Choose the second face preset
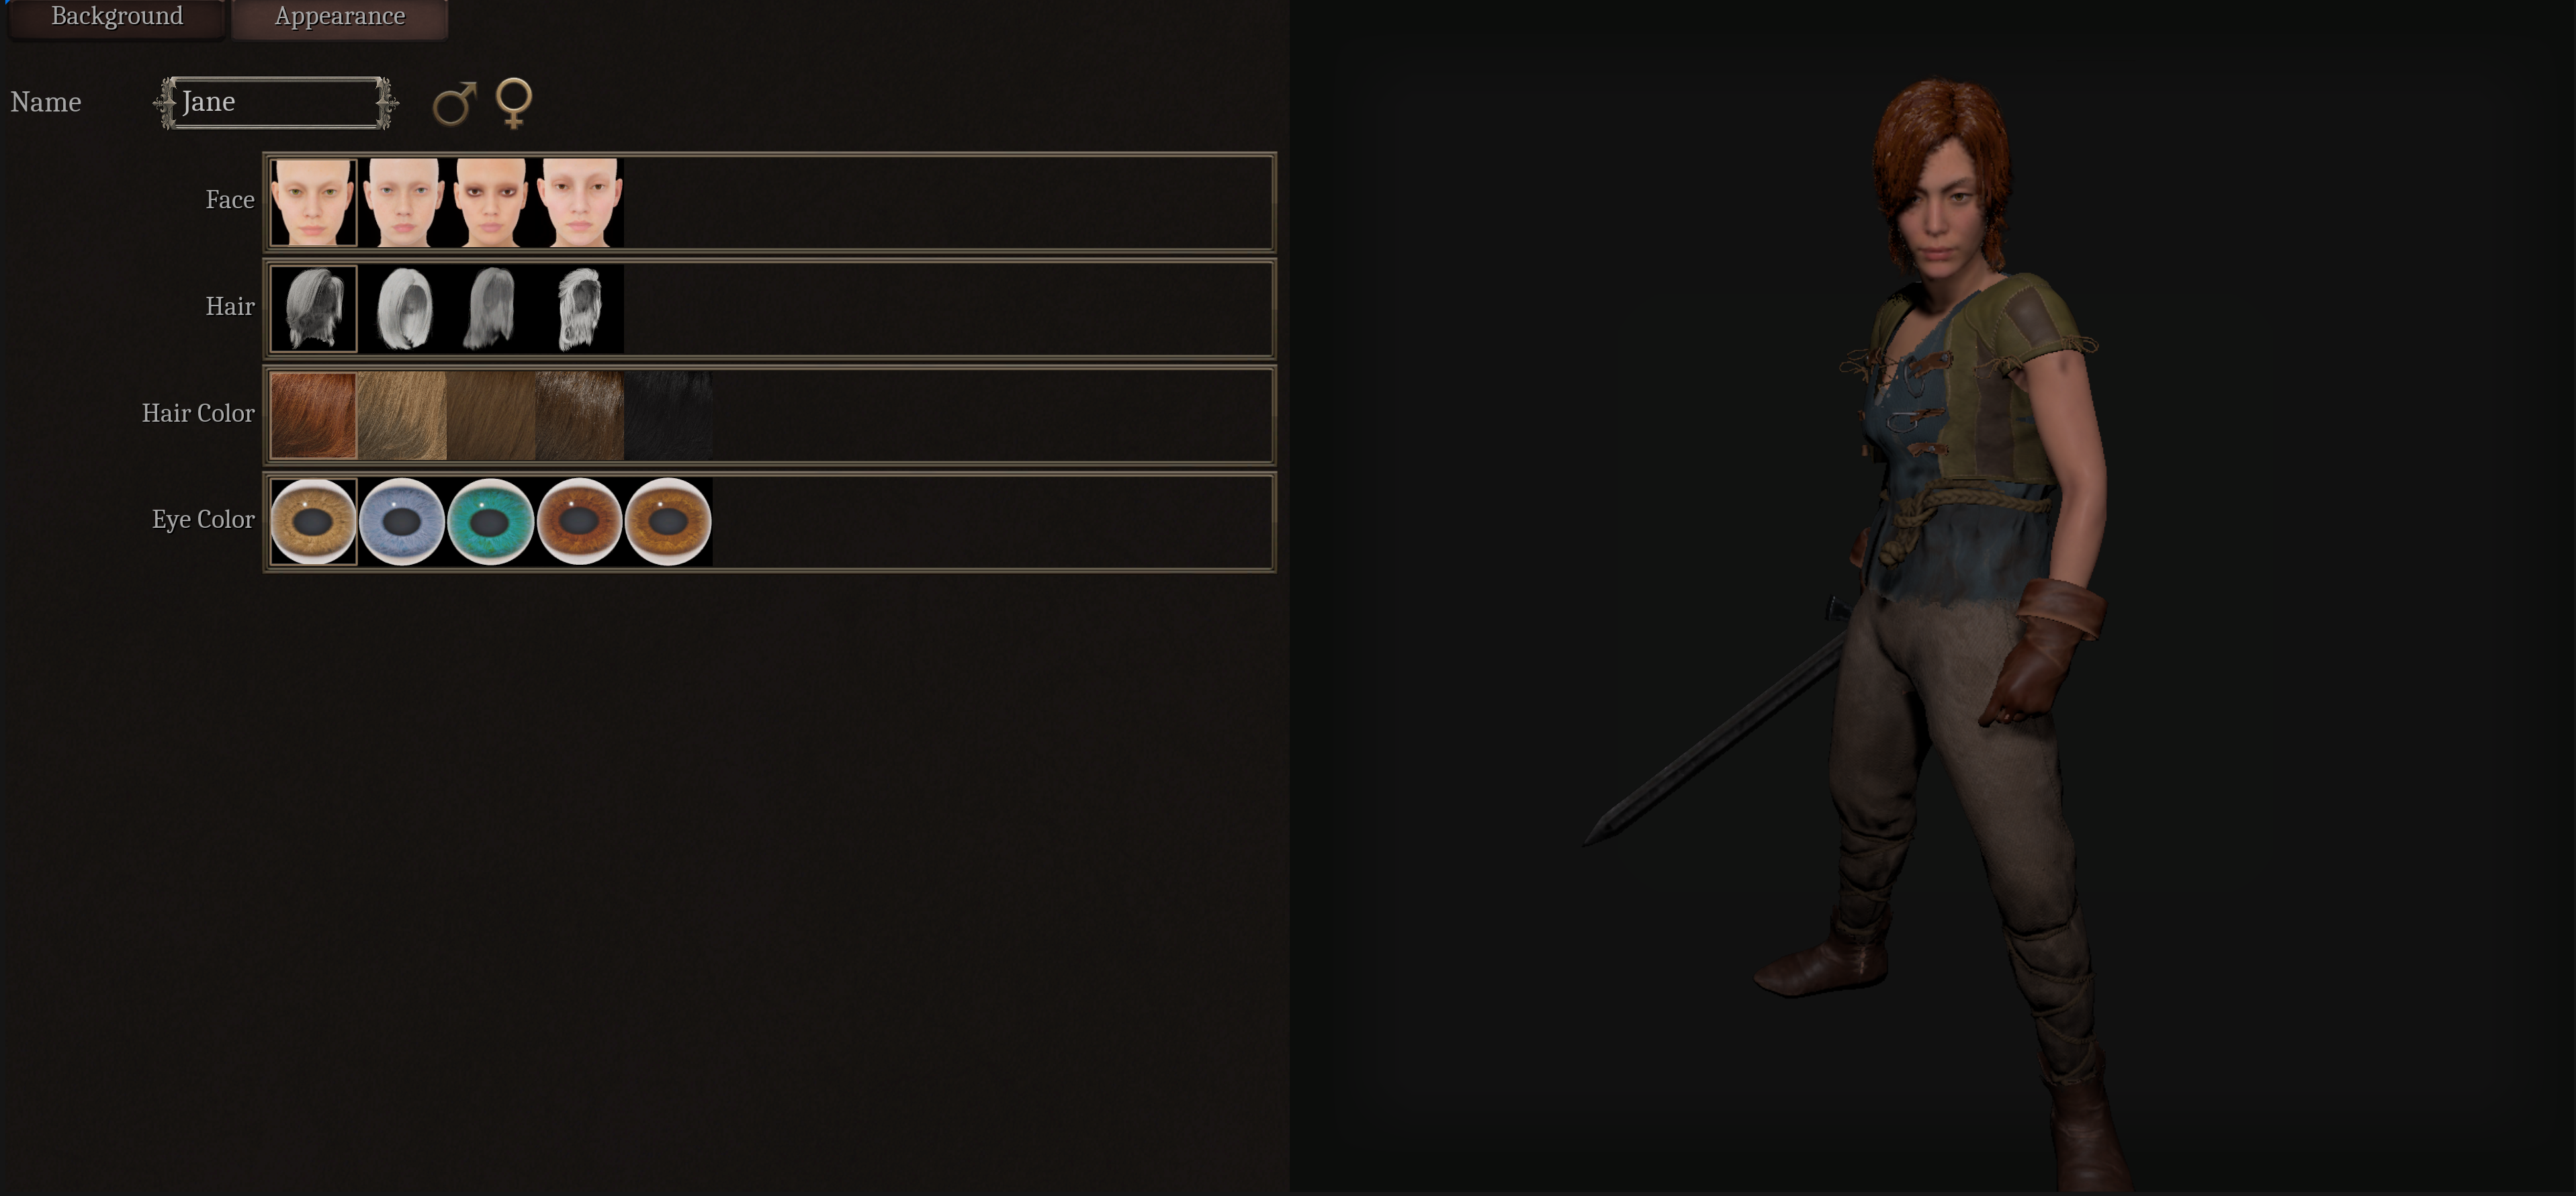2576x1196 pixels. (402, 202)
